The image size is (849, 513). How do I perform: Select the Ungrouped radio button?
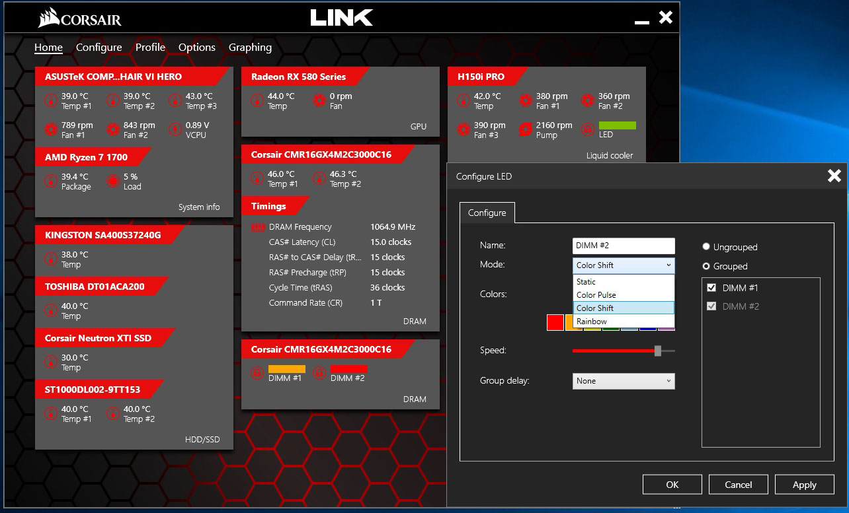706,247
